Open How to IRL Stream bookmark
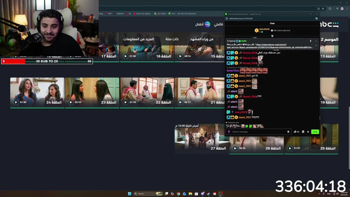The height and width of the screenshot is (197, 350). (142, 14)
